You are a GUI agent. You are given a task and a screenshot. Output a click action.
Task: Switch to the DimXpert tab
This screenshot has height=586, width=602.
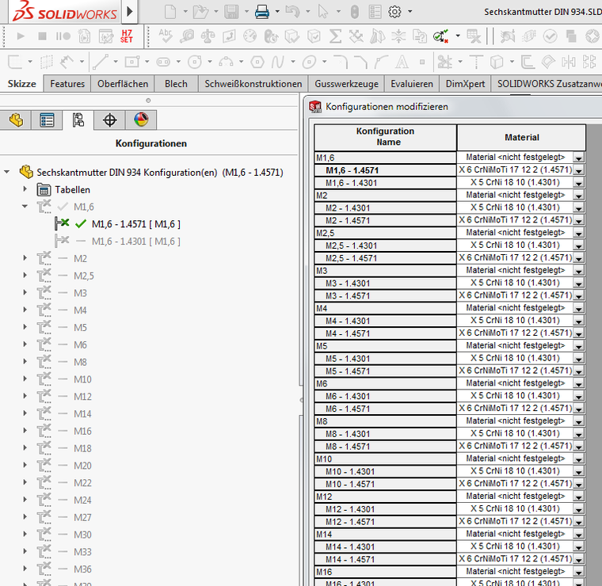coord(465,84)
